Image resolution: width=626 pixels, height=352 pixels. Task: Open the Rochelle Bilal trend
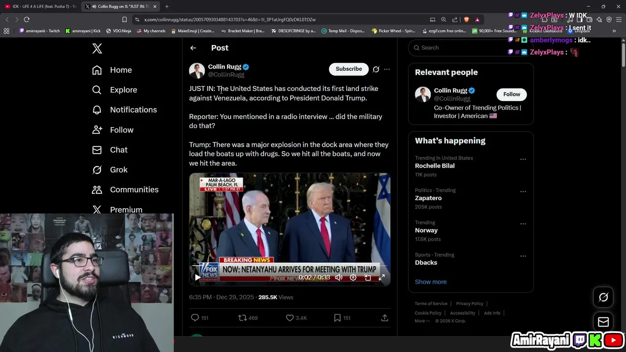[x=435, y=166]
